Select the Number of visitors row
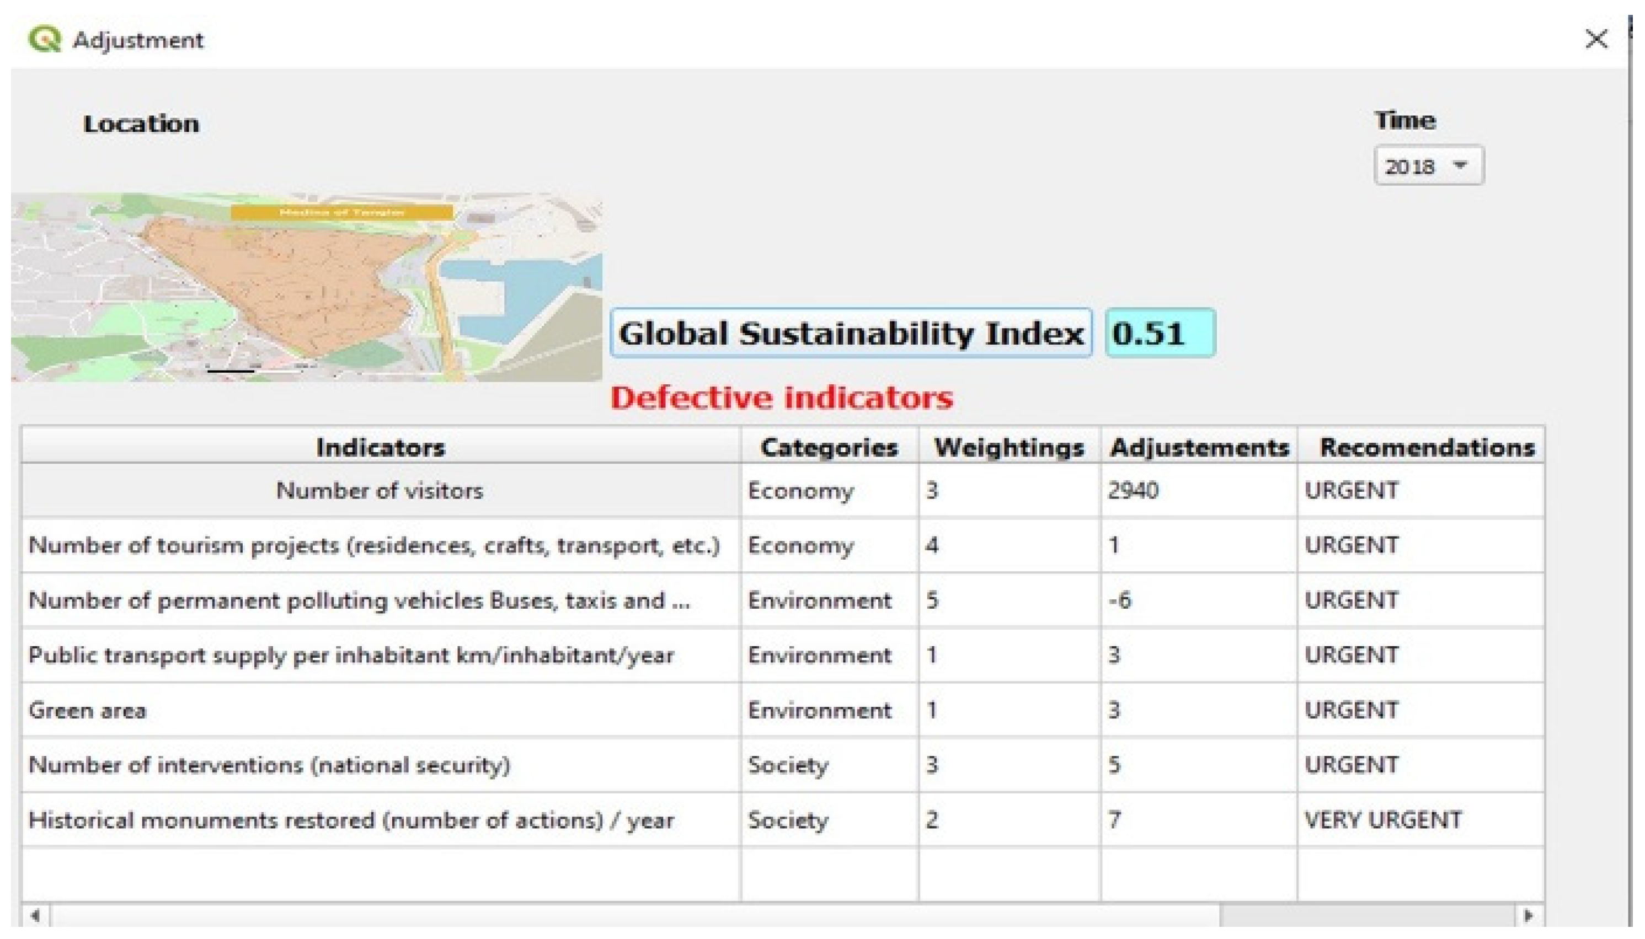The width and height of the screenshot is (1645, 939). (380, 491)
